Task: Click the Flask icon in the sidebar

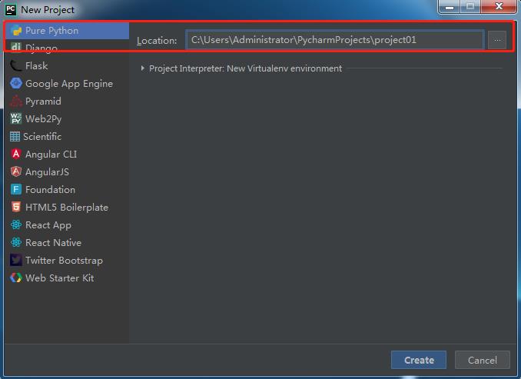Action: tap(15, 66)
